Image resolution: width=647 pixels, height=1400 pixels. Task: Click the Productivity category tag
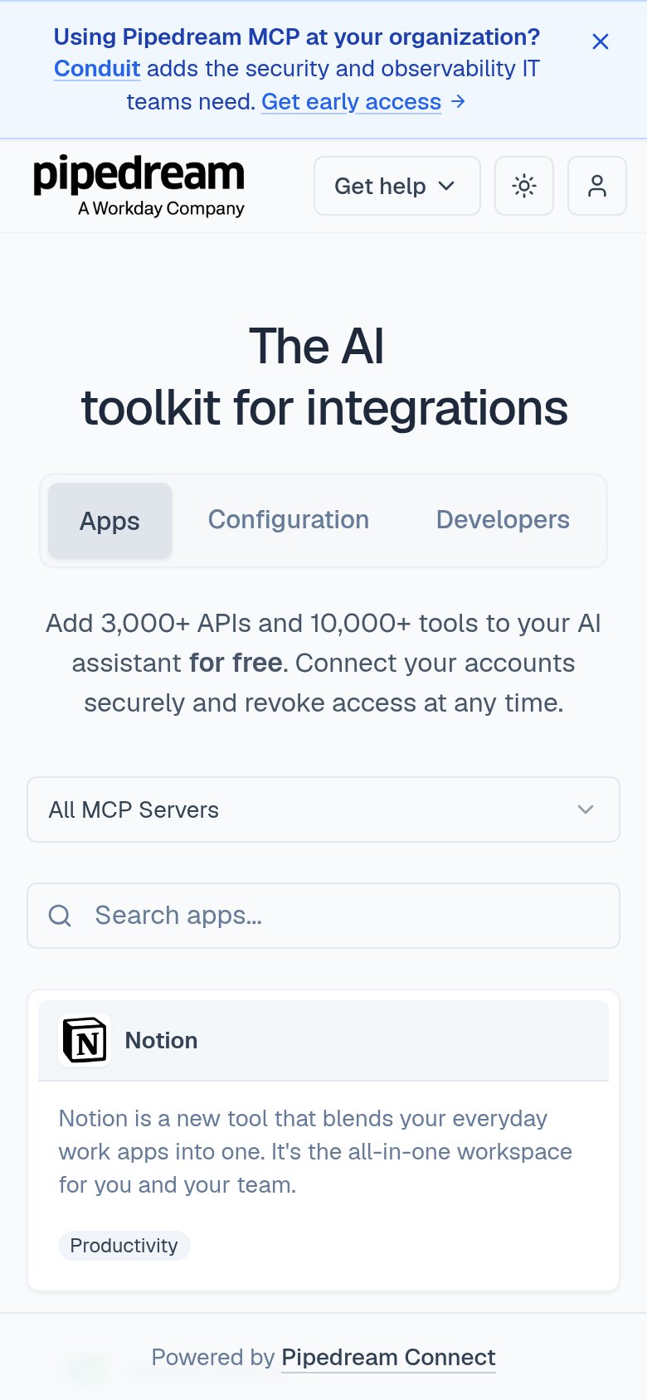(x=124, y=1246)
